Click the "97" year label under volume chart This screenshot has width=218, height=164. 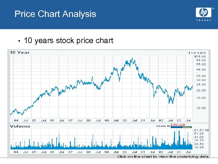click(70, 152)
